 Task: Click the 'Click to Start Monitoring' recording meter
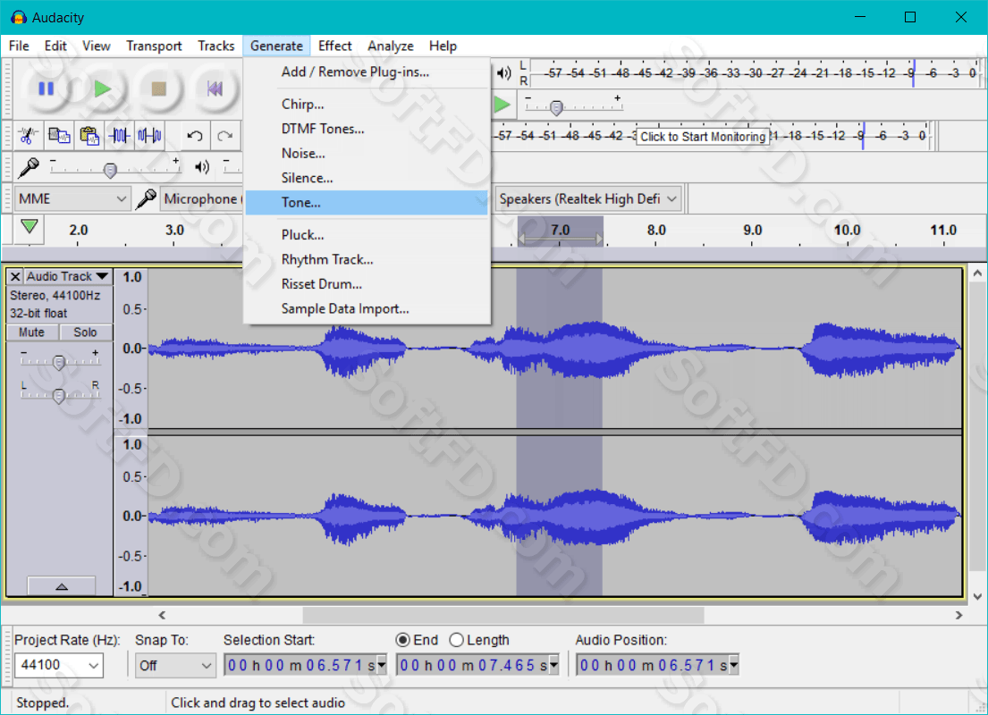click(703, 137)
